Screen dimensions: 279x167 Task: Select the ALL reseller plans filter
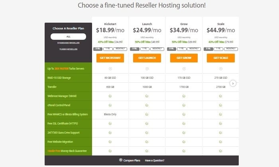tap(68, 37)
